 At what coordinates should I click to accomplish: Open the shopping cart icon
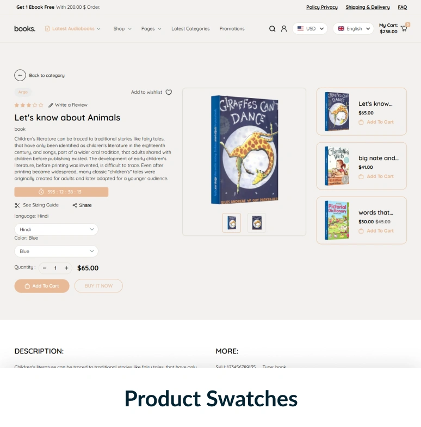pyautogui.click(x=404, y=28)
